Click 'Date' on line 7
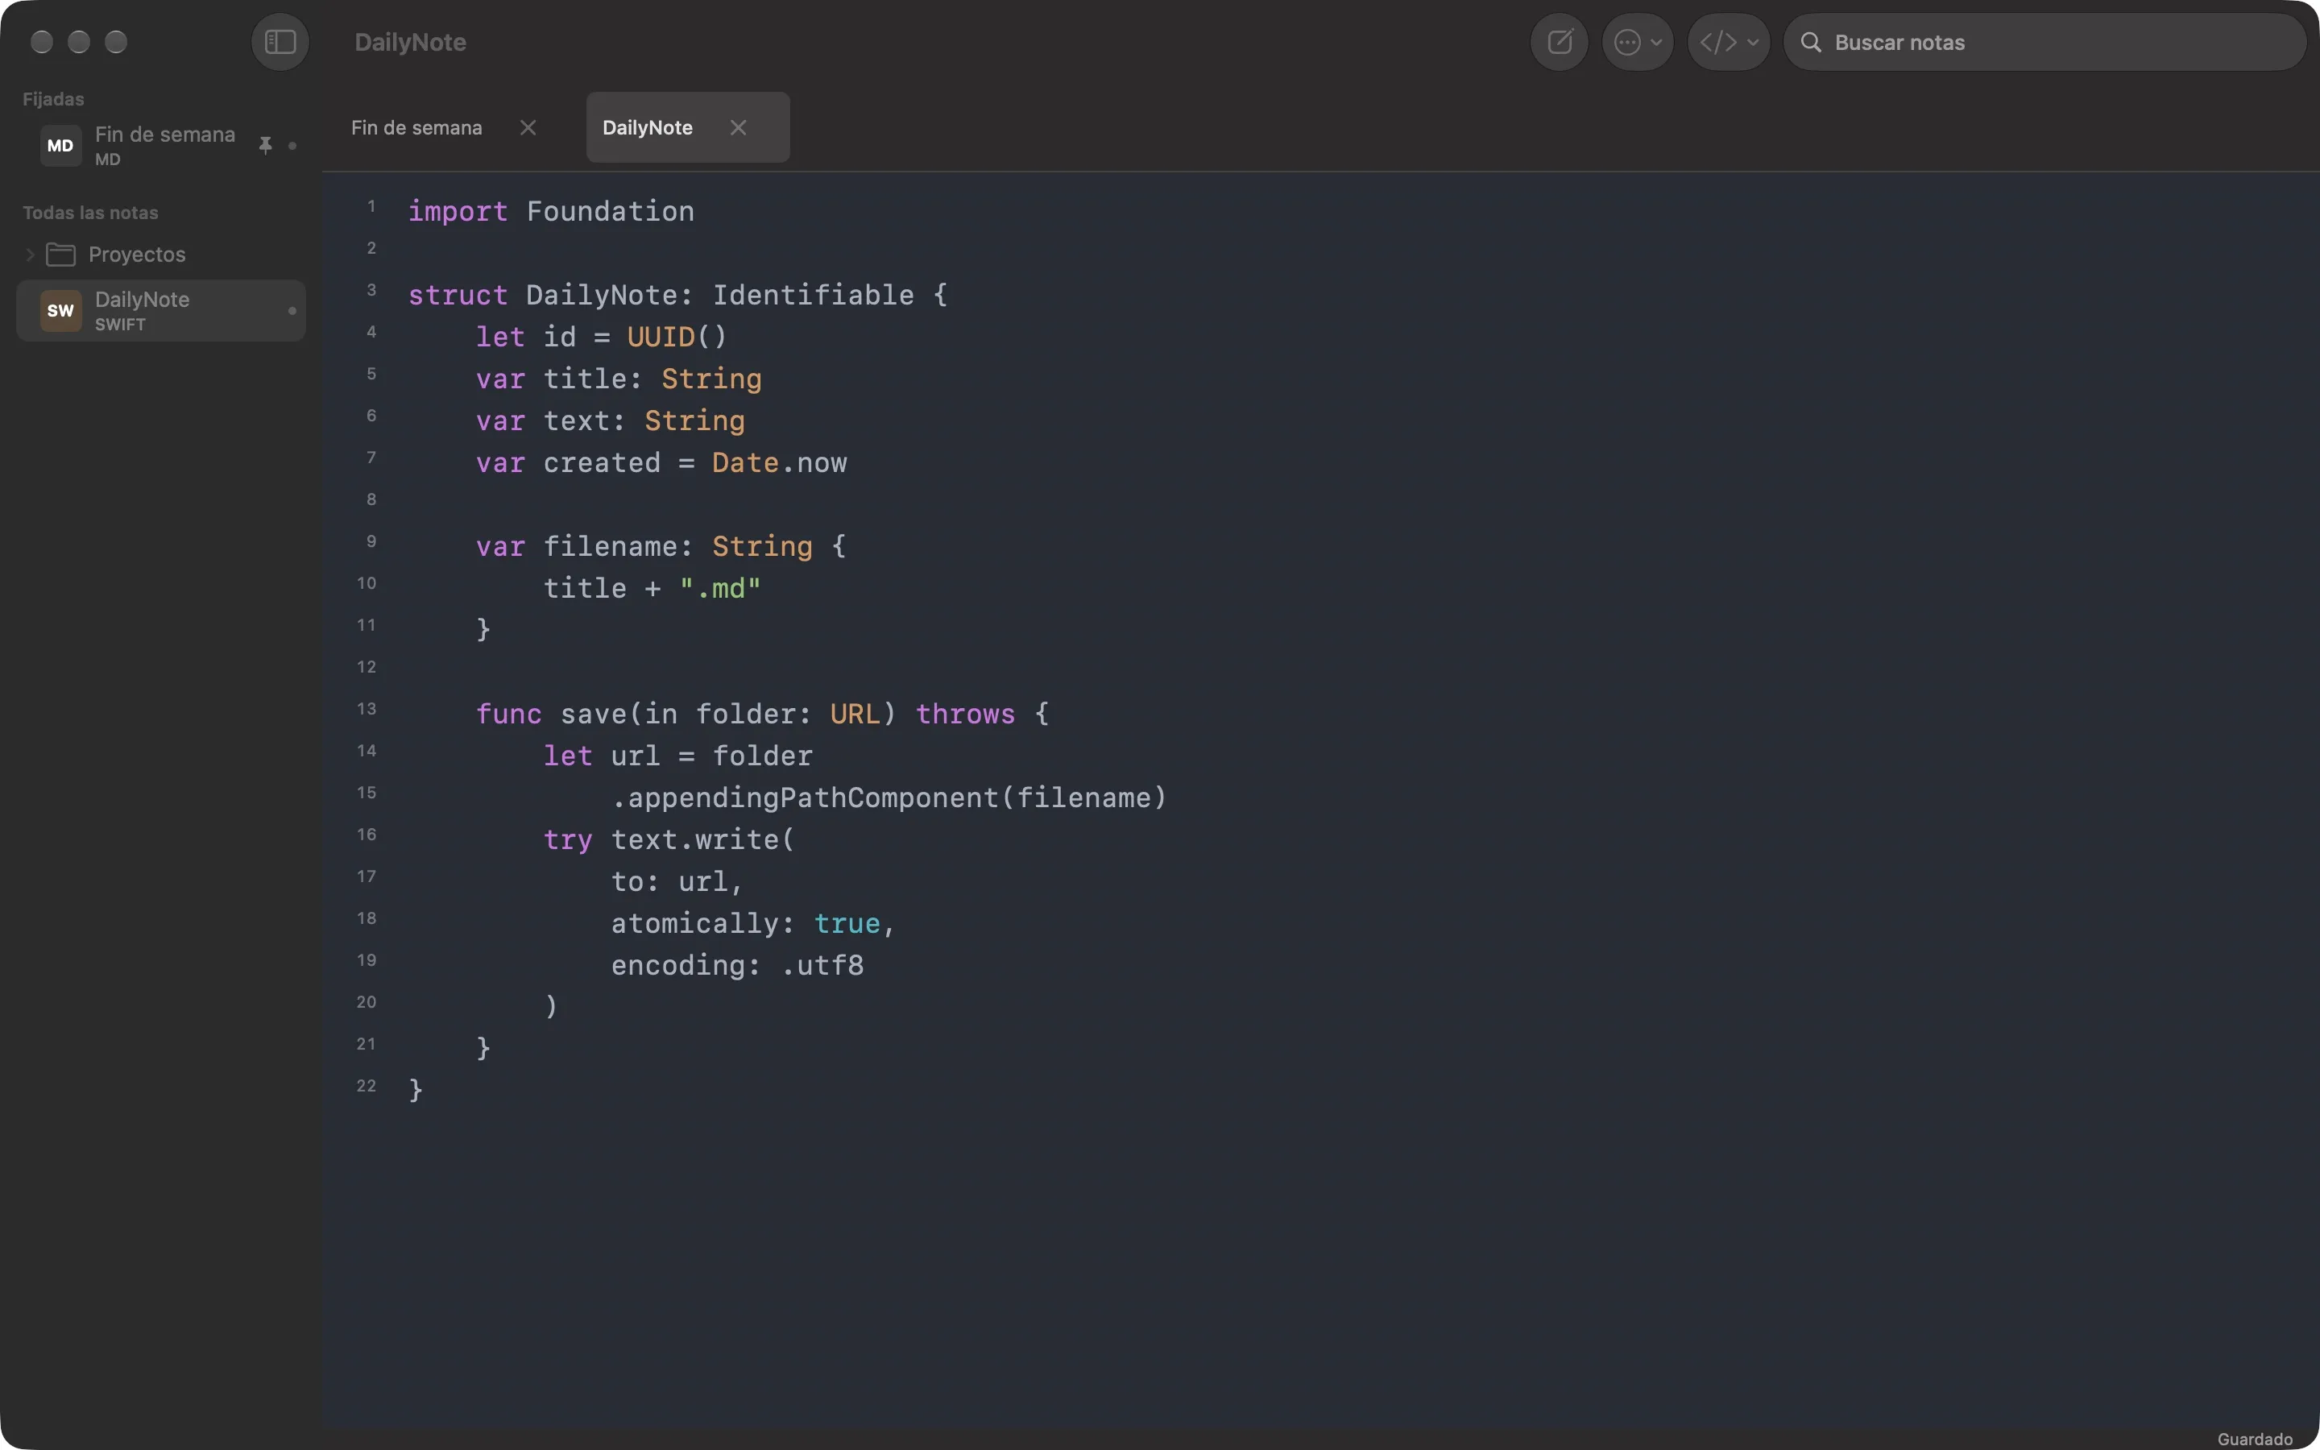 [x=745, y=463]
